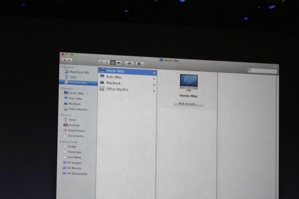
Task: Click the search field in the Finder toolbar
Action: (263, 71)
